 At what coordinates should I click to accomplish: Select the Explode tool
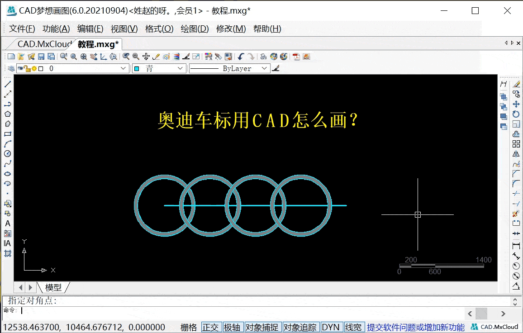click(x=516, y=214)
